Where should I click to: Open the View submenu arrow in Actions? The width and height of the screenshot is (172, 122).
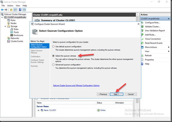coord(169,51)
